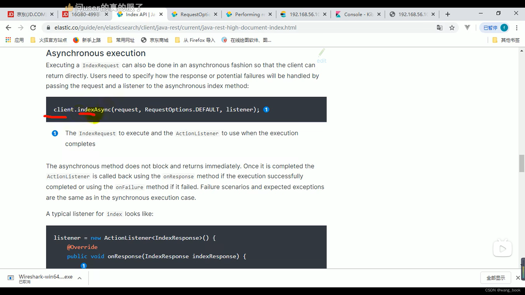Click the ActionListener inline code in the callout note
Image resolution: width=525 pixels, height=295 pixels.
click(x=197, y=133)
